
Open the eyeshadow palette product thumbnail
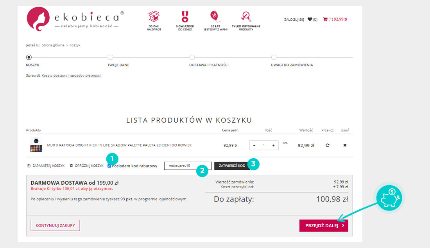[x=36, y=145]
